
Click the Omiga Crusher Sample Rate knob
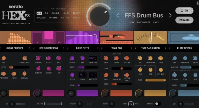(25, 58)
